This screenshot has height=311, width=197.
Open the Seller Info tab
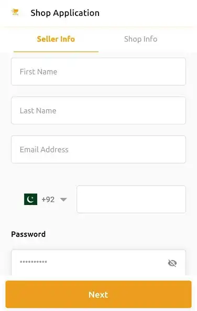coord(56,39)
